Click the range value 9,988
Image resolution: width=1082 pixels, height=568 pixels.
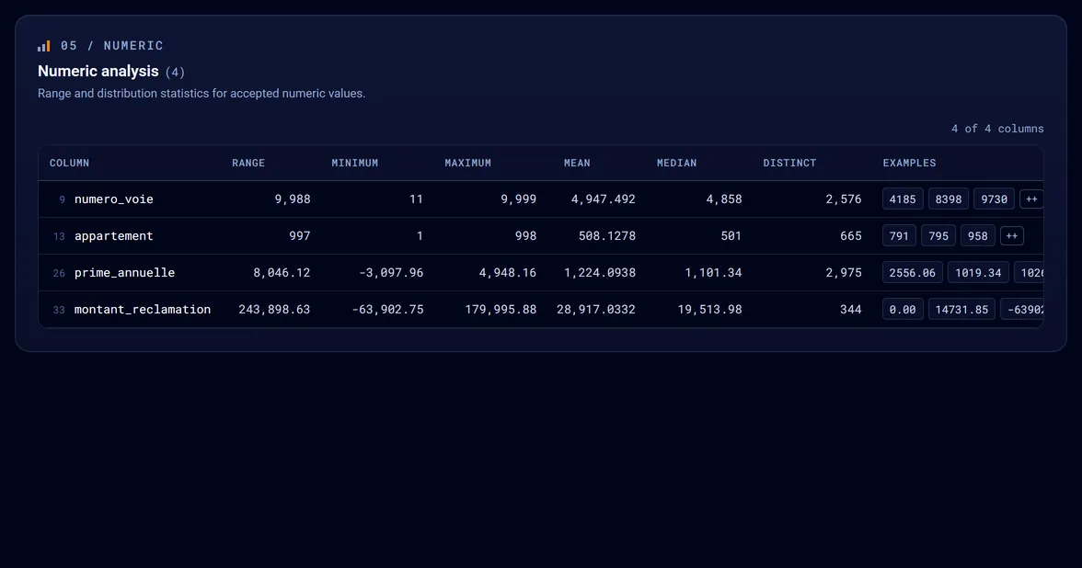pyautogui.click(x=293, y=199)
